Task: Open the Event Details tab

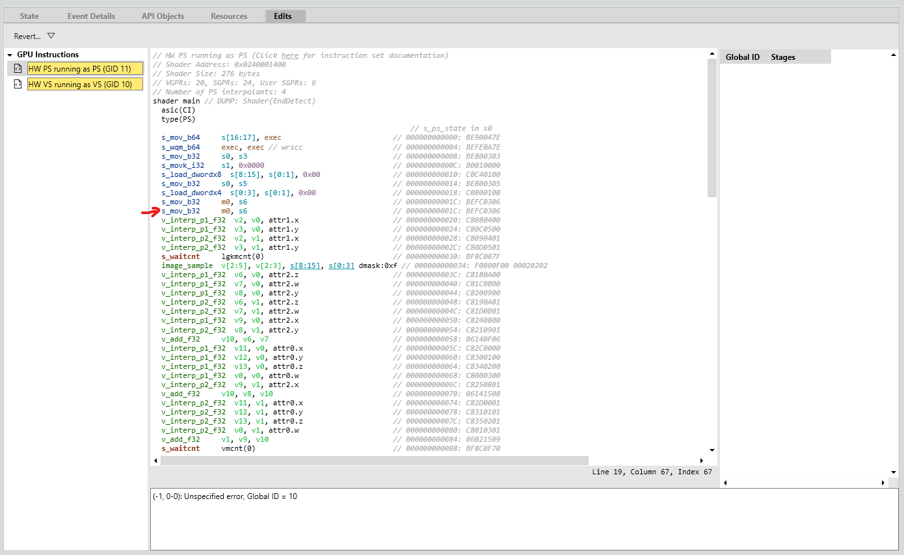Action: point(92,16)
